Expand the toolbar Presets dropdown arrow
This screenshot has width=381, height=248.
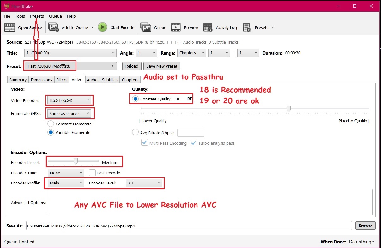pyautogui.click(x=273, y=27)
